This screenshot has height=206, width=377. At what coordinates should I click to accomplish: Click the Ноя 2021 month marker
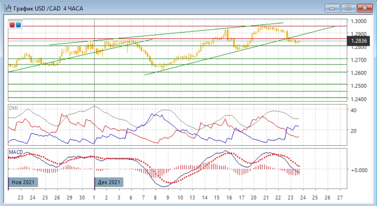click(x=23, y=182)
